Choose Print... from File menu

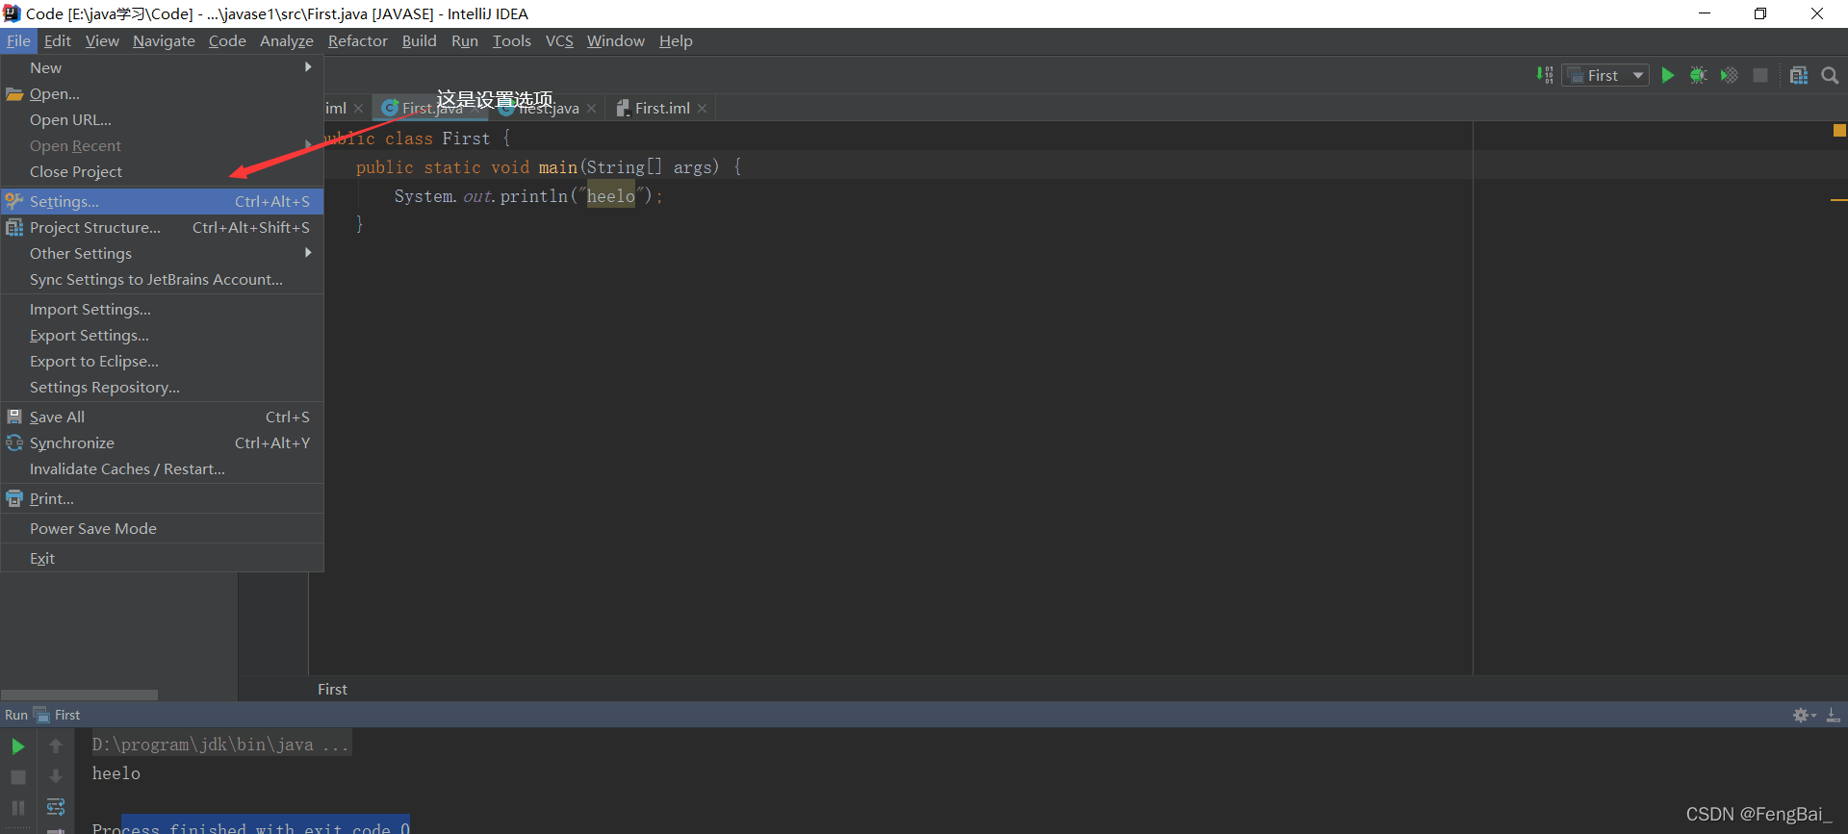(162, 498)
